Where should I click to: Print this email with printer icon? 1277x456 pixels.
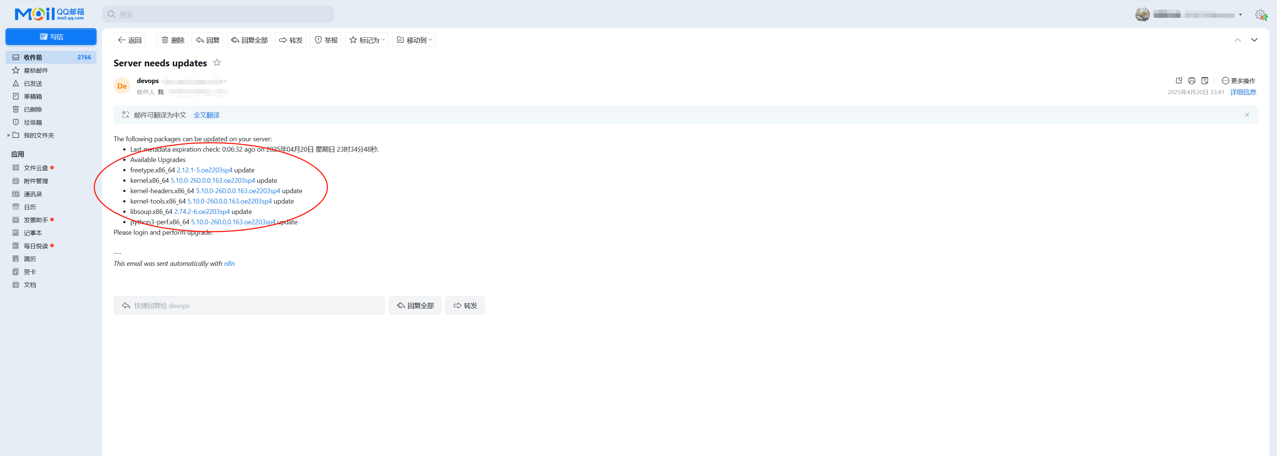(x=1192, y=81)
